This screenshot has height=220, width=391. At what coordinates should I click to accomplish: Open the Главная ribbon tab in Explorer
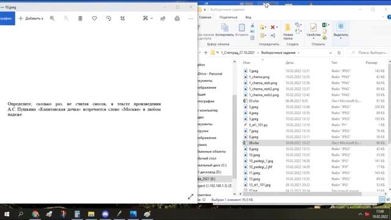click(205, 17)
